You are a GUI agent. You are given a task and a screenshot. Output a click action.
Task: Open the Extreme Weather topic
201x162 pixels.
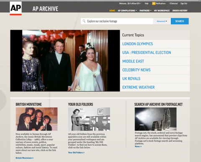pyautogui.click(x=139, y=87)
